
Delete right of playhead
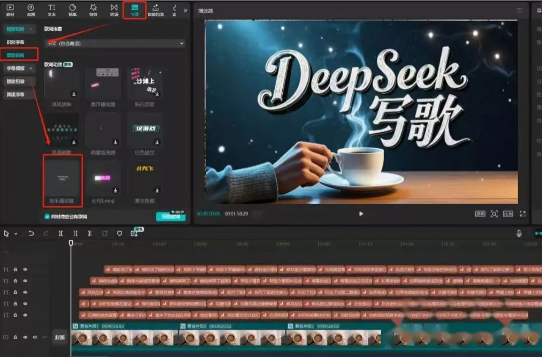coord(90,233)
